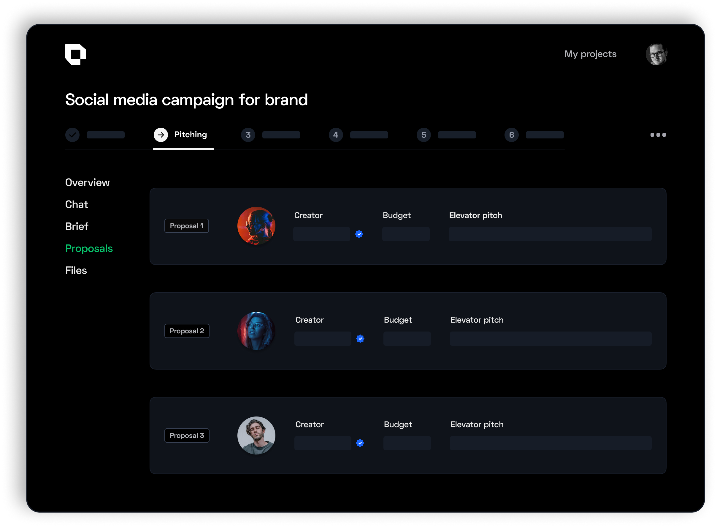Switch to the Pitching tab
Screen dimensions: 717x527
(x=191, y=135)
